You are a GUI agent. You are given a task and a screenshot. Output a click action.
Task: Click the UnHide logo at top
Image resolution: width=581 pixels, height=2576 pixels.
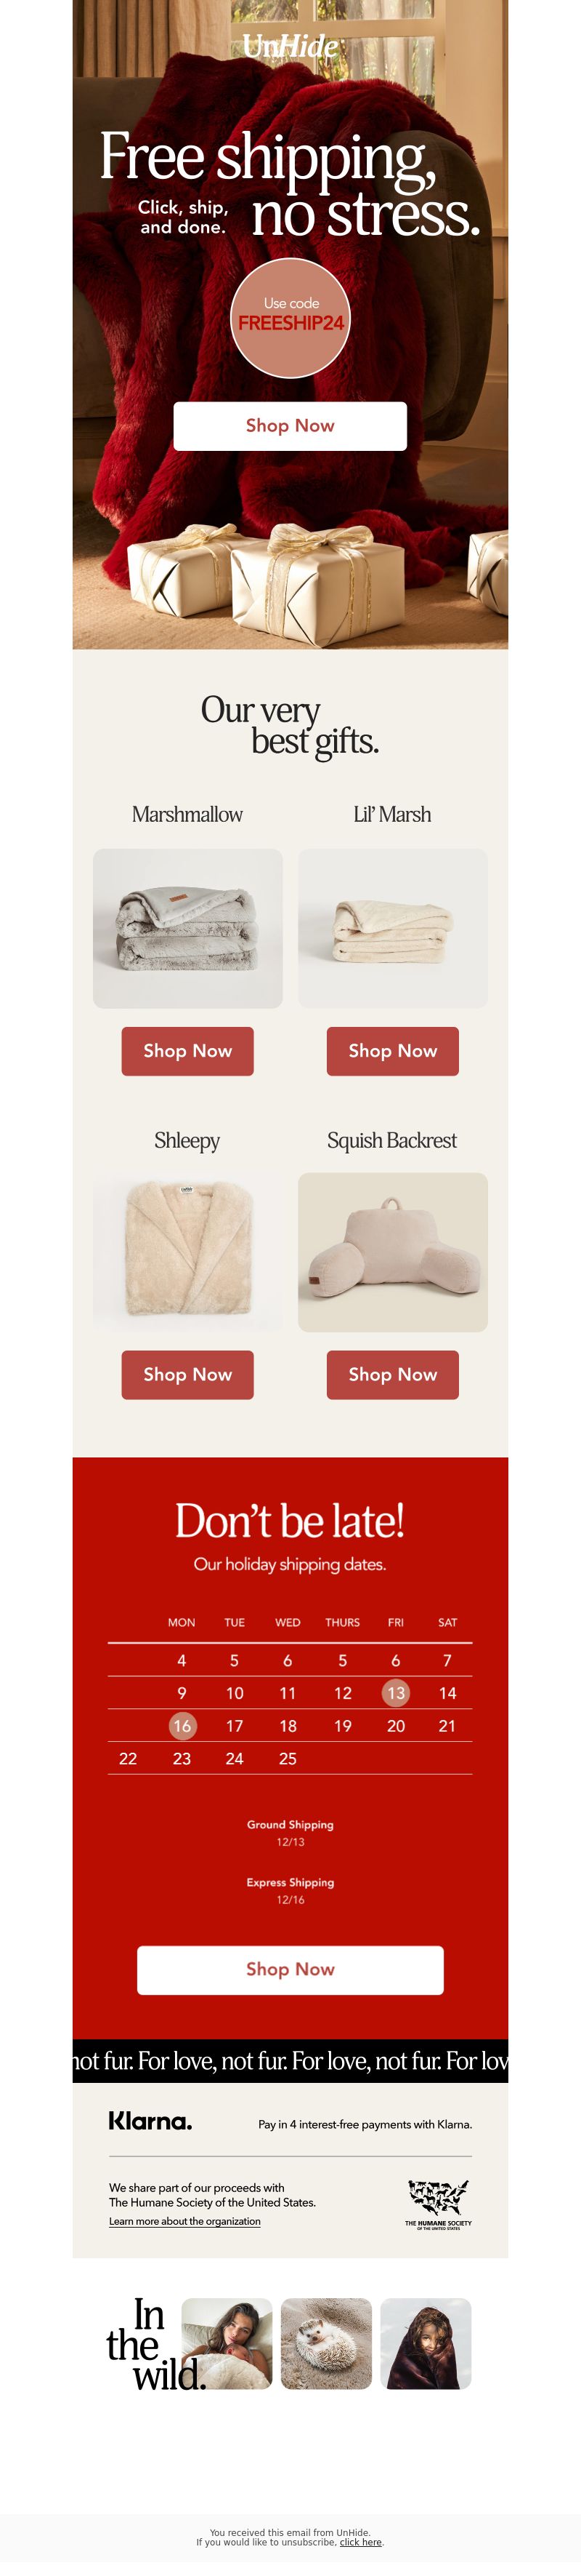290,46
